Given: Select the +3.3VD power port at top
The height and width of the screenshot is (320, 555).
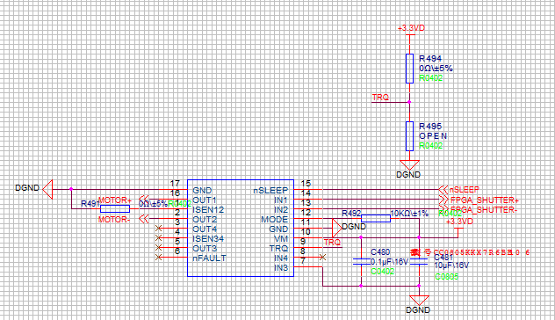Looking at the screenshot, I should pyautogui.click(x=411, y=28).
